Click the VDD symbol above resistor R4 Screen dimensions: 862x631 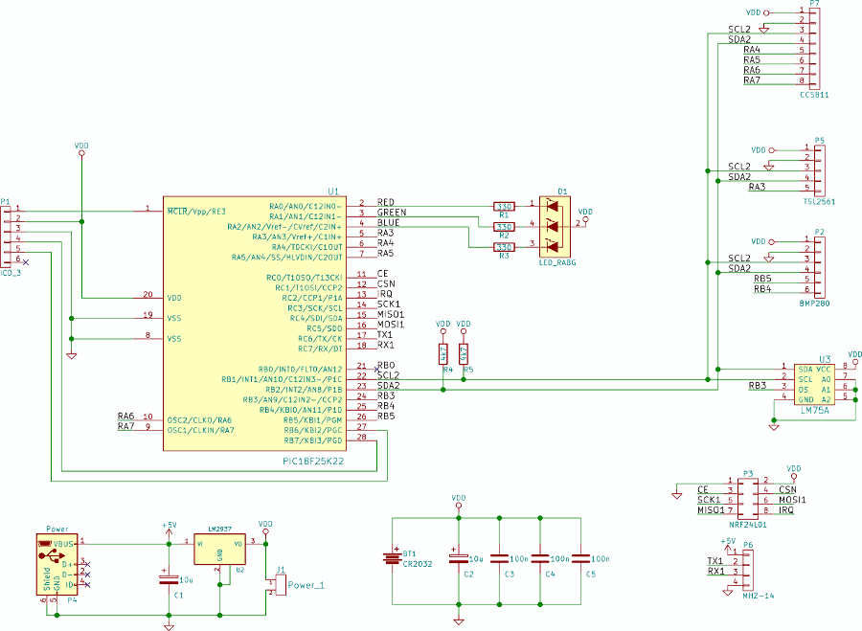point(443,327)
